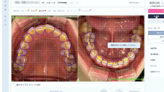Click info icon beside 歯列分析 heading
Image resolution: width=164 pixels, height=92 pixels.
tap(162, 3)
